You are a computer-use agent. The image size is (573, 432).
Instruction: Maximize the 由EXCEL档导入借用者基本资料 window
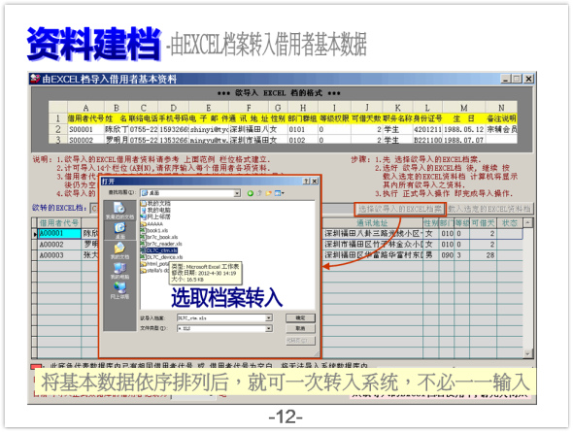tap(517, 79)
